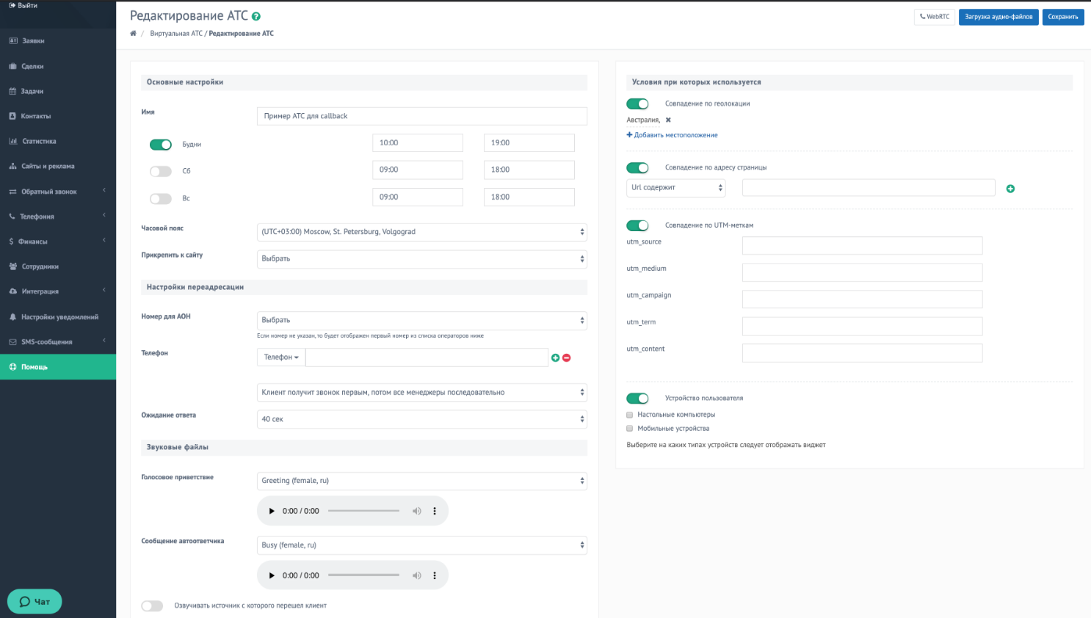Click the Busy audio seek bar
This screenshot has width=1091, height=618.
(x=363, y=575)
